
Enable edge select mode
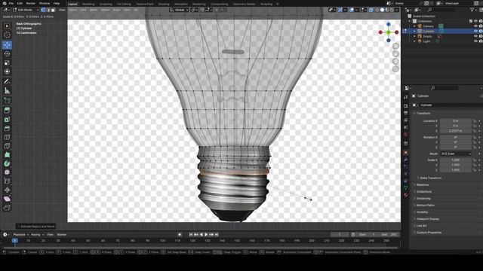(x=48, y=10)
